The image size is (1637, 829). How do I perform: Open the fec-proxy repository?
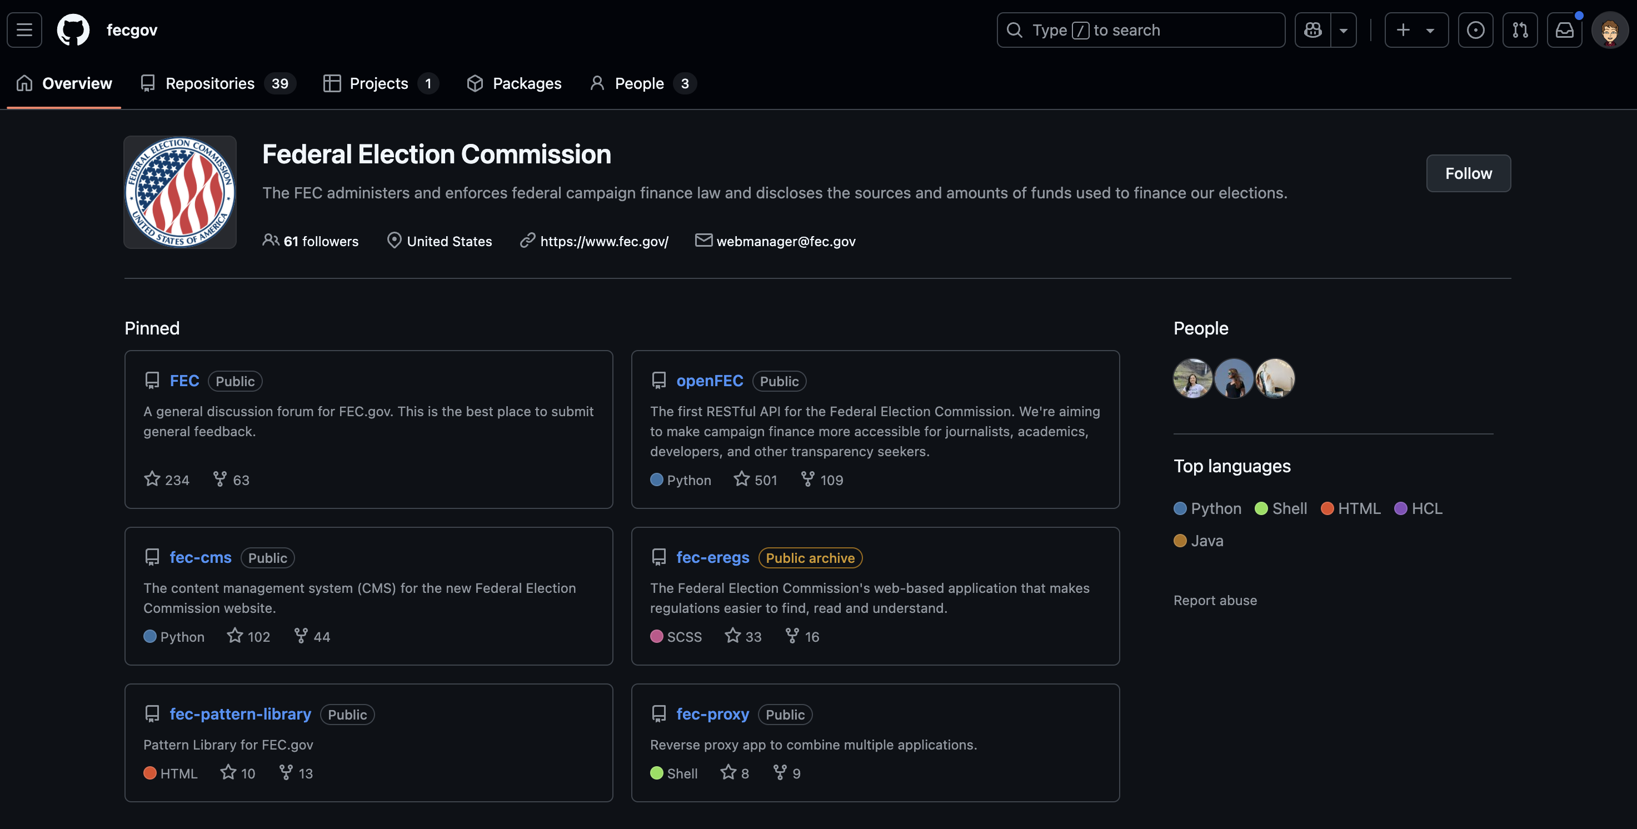pos(712,714)
